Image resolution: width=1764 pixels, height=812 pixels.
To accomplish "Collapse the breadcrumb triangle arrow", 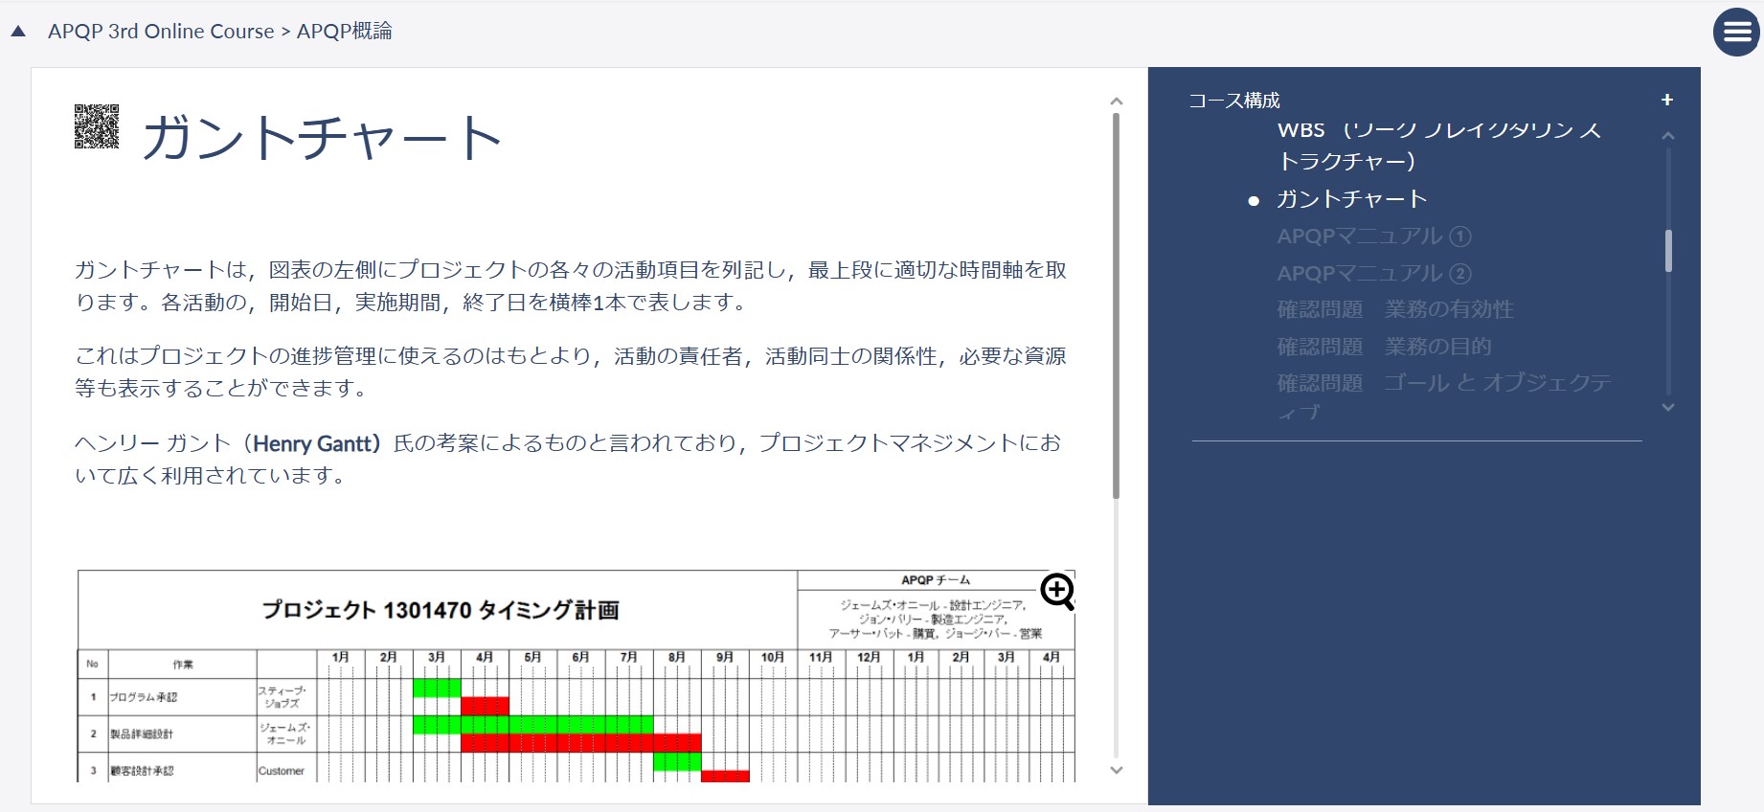I will [x=18, y=32].
